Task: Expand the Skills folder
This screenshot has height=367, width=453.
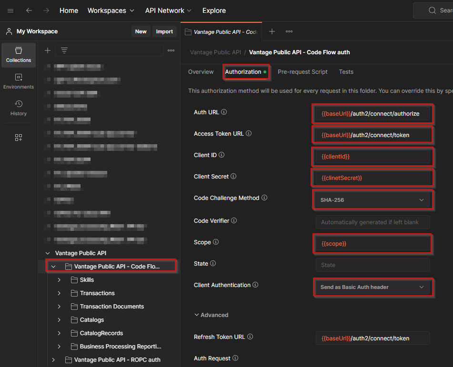Action: pos(59,280)
